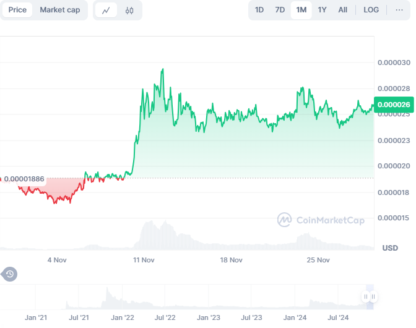
Task: Click Jan '22 on the timeline navigator
Action: coord(123,317)
